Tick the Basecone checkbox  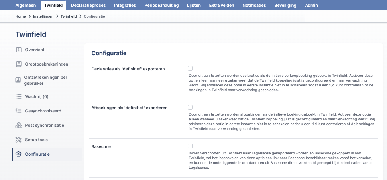click(x=190, y=146)
